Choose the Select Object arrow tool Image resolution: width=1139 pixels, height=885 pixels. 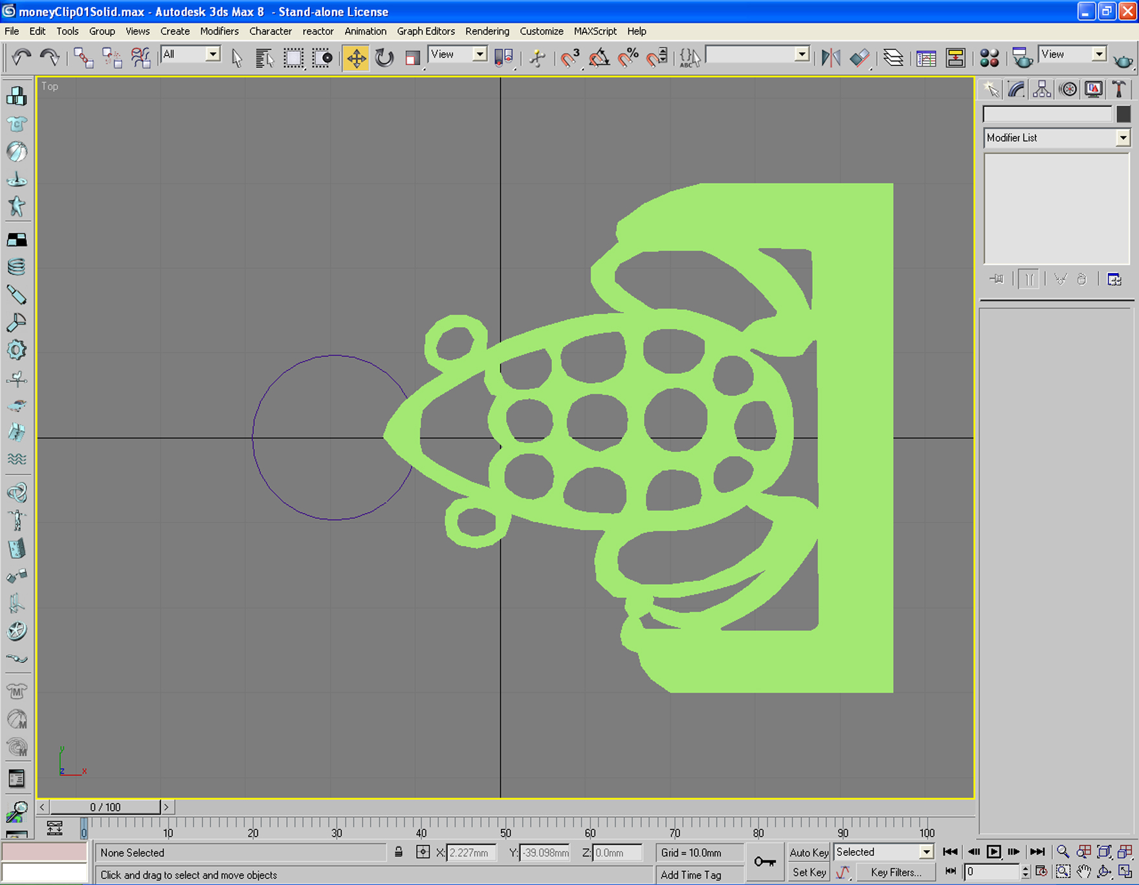pyautogui.click(x=236, y=58)
